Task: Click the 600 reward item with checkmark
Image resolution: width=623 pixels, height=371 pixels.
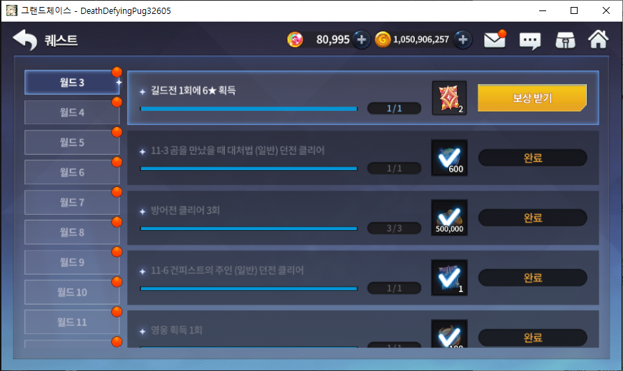Action: pyautogui.click(x=449, y=158)
